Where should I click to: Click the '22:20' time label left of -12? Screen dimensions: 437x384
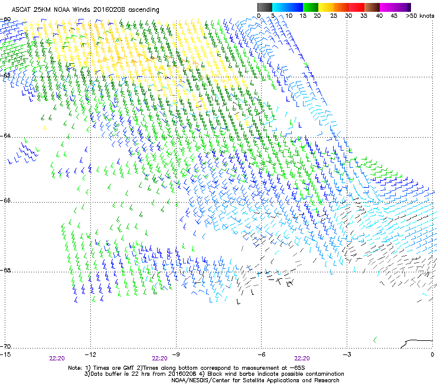[57, 359]
